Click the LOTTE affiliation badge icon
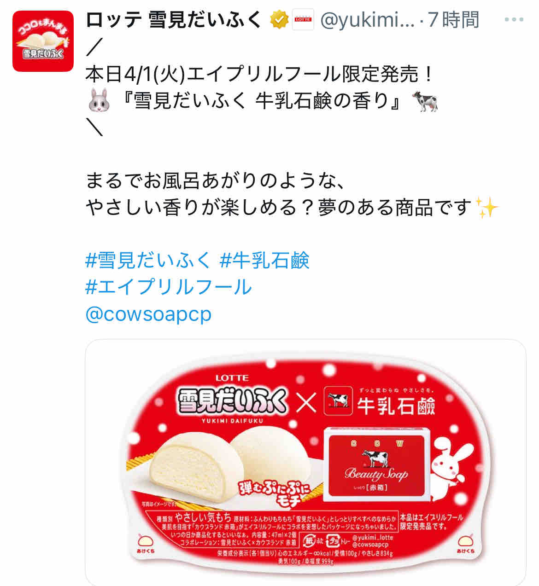This screenshot has width=539, height=586. pyautogui.click(x=303, y=20)
